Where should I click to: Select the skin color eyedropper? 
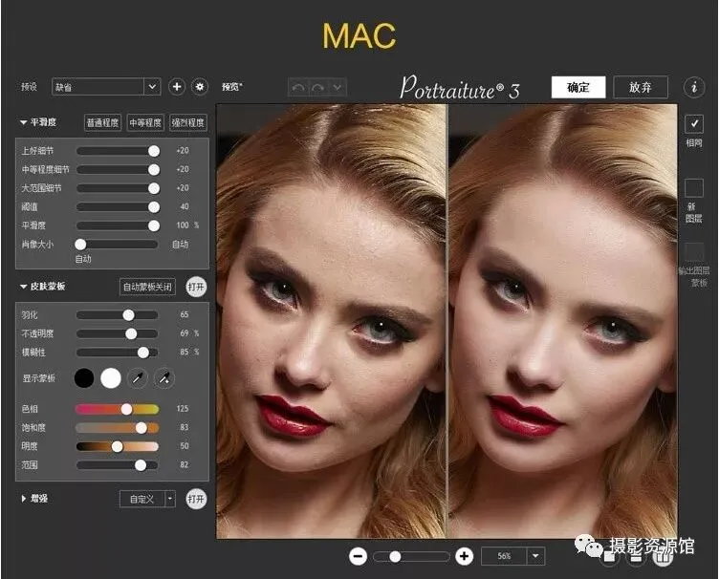click(x=138, y=378)
